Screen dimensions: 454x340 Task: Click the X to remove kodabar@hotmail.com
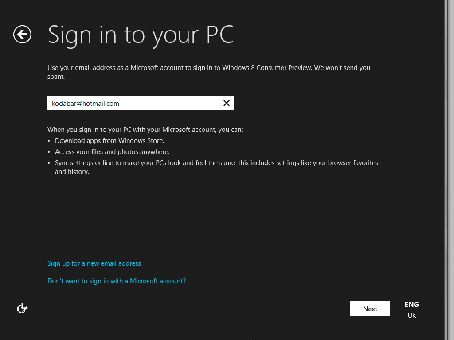(227, 103)
